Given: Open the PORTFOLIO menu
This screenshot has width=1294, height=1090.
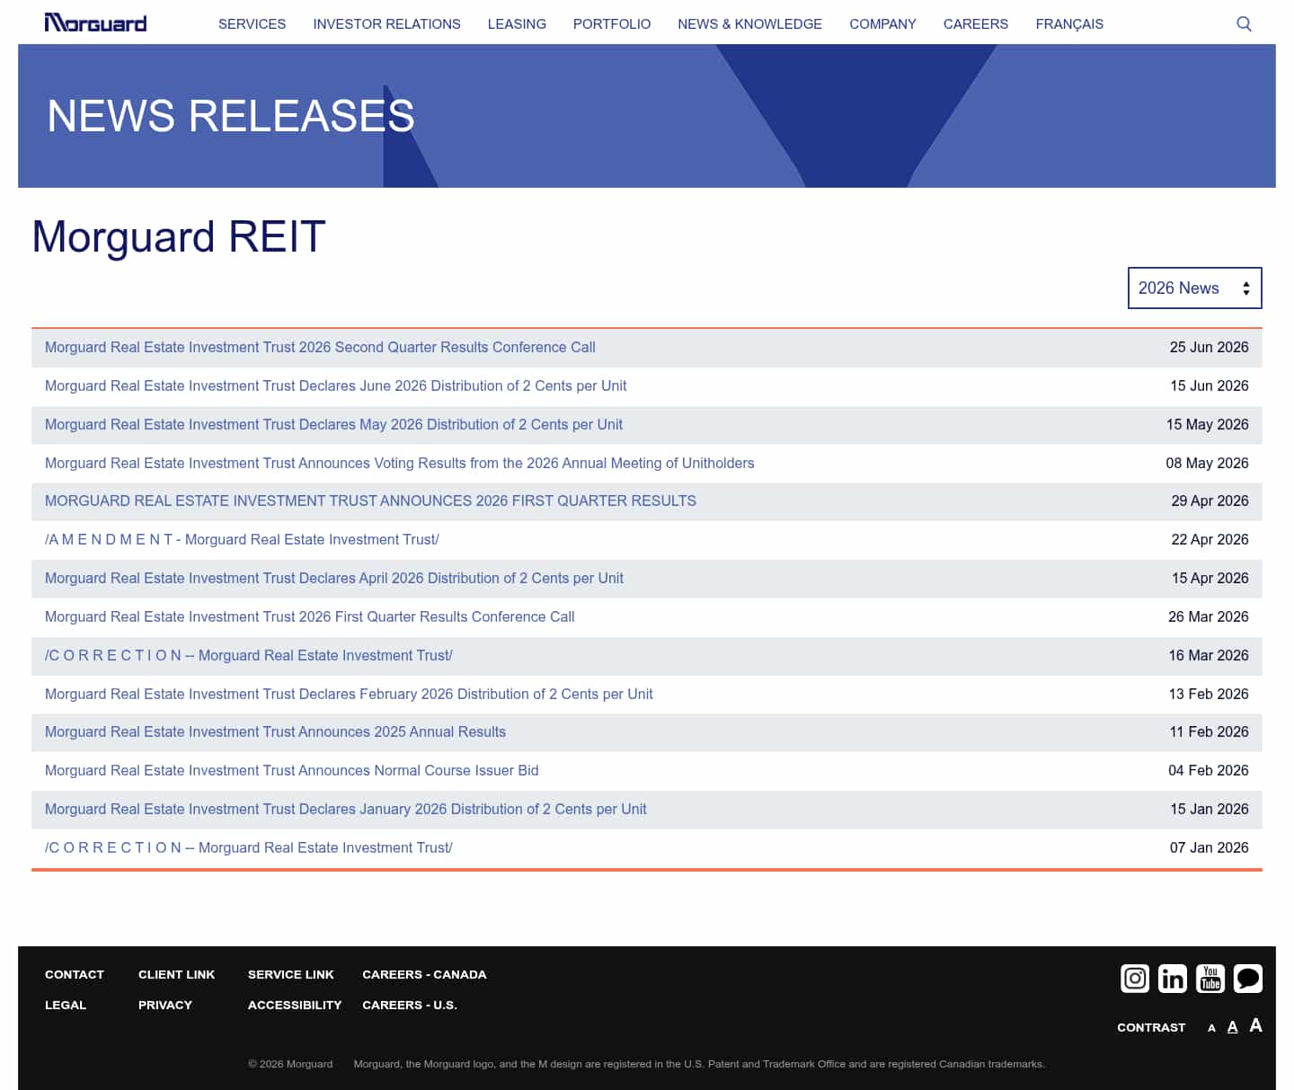Looking at the screenshot, I should [612, 23].
